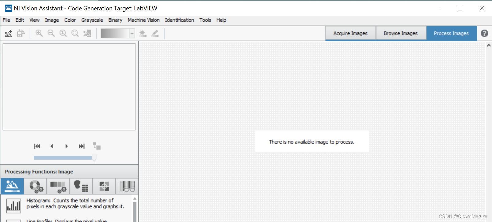
Task: Select the Zoom In tool
Action: click(x=39, y=33)
